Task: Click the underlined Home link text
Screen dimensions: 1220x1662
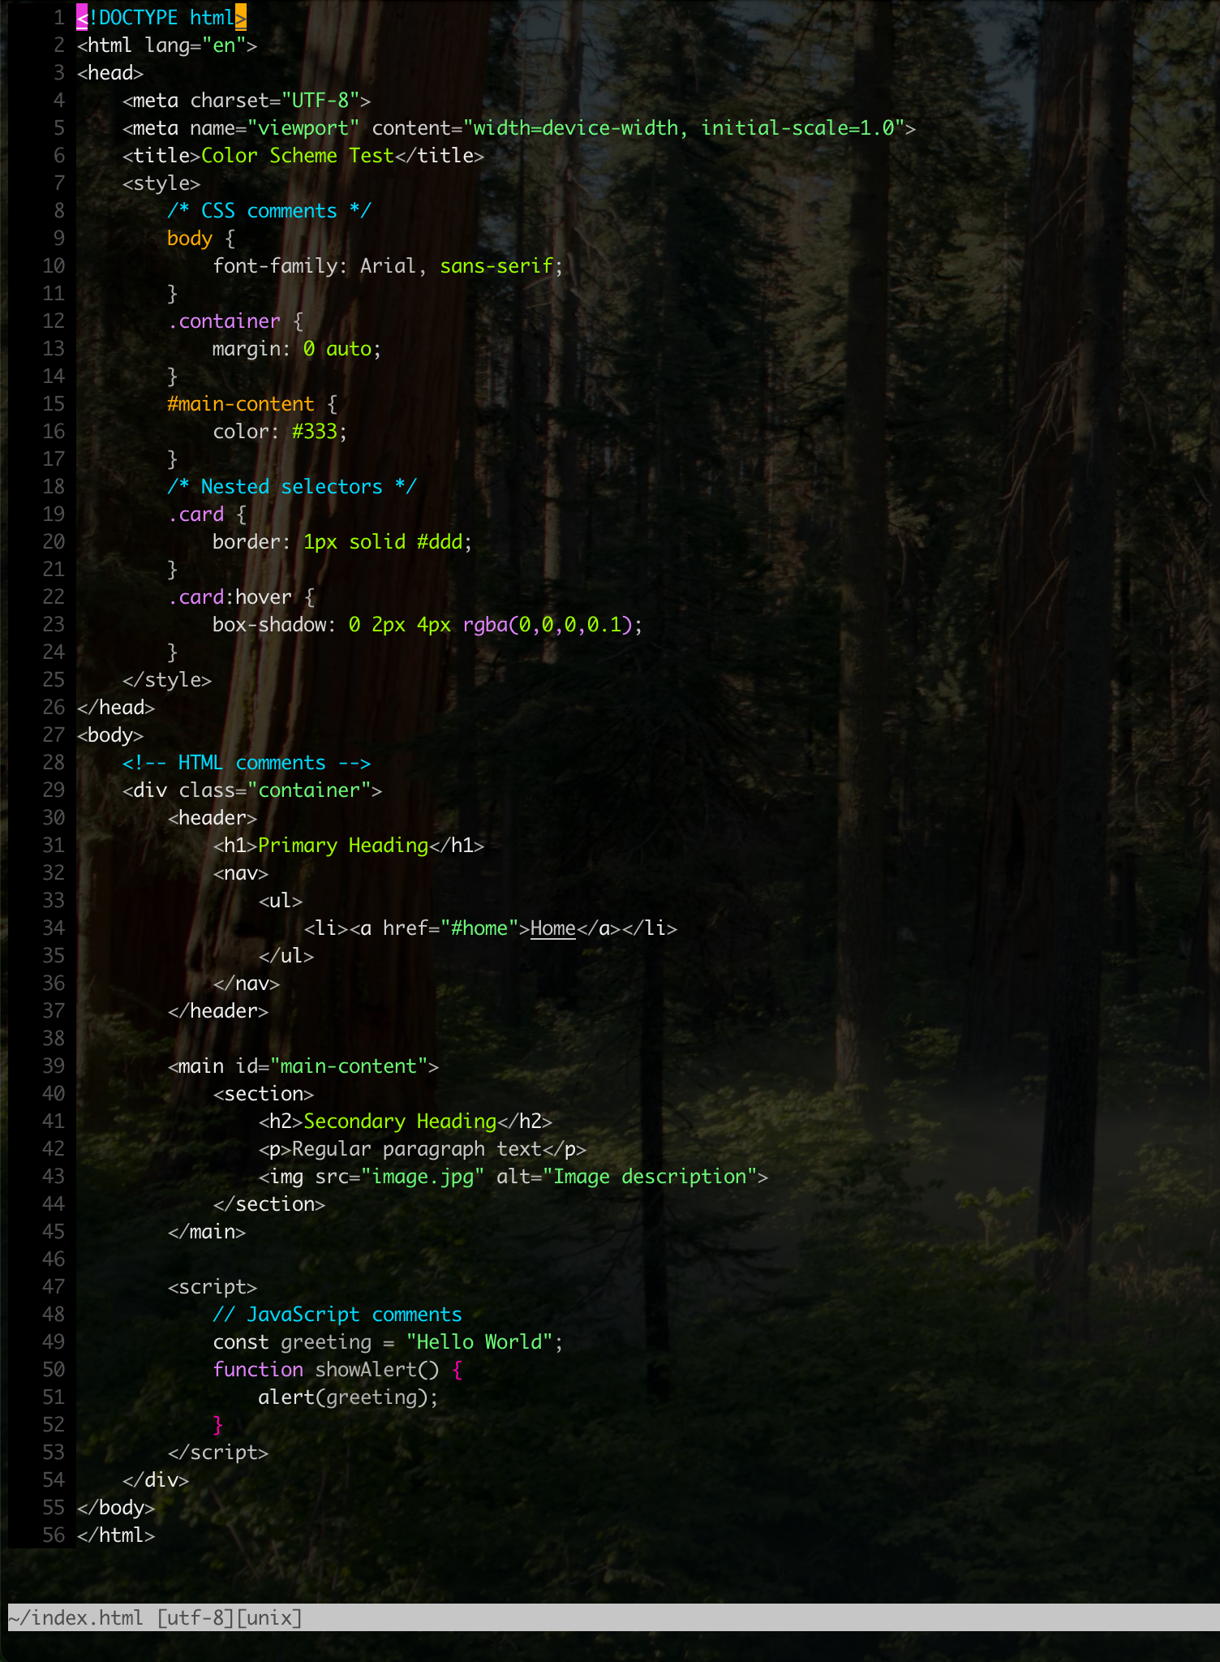Action: [x=553, y=928]
